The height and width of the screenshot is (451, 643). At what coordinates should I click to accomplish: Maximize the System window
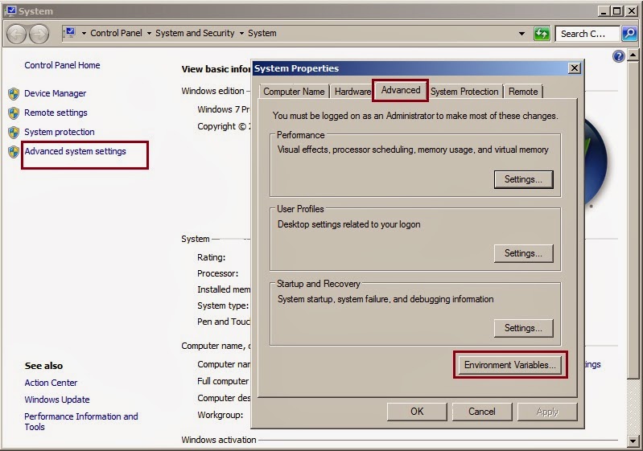point(616,11)
